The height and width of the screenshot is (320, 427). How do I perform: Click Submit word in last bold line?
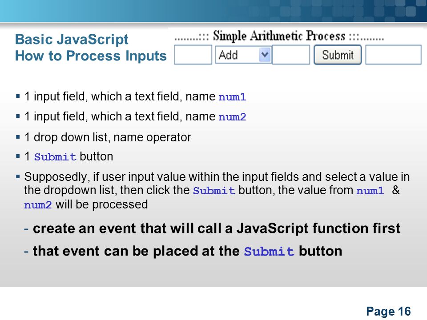(269, 252)
